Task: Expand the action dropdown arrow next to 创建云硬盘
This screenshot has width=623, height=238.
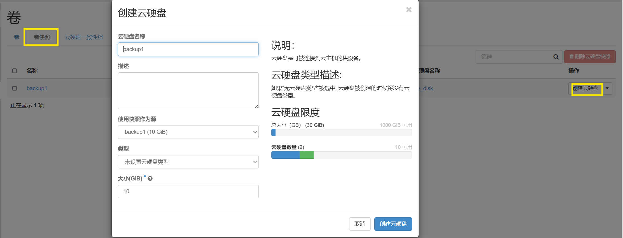Action: pyautogui.click(x=607, y=88)
